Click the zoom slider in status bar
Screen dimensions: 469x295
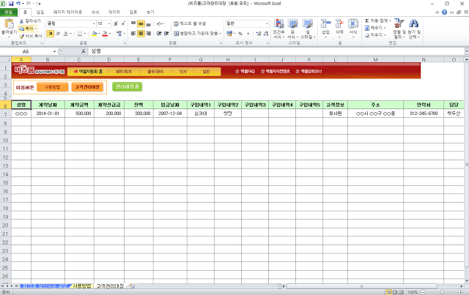pos(442,292)
